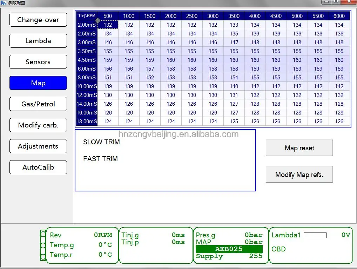Image resolution: width=357 pixels, height=269 pixels.
Task: Open the Modify carb. section
Action: point(38,125)
